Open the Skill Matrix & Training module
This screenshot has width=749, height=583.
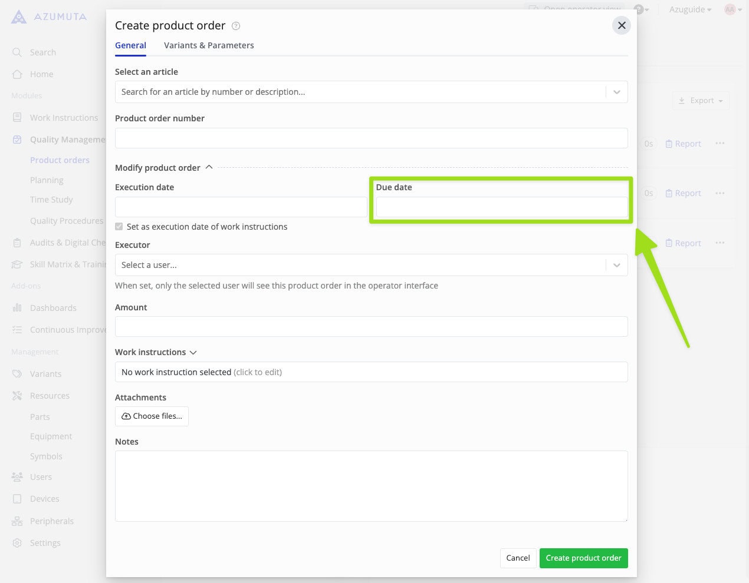pyautogui.click(x=18, y=264)
